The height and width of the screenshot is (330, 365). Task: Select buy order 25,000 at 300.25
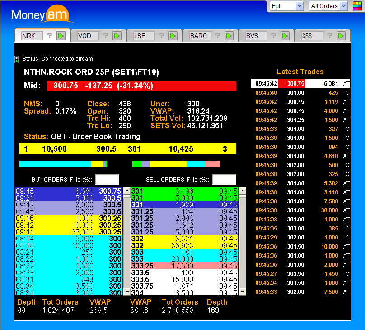pyautogui.click(x=69, y=232)
